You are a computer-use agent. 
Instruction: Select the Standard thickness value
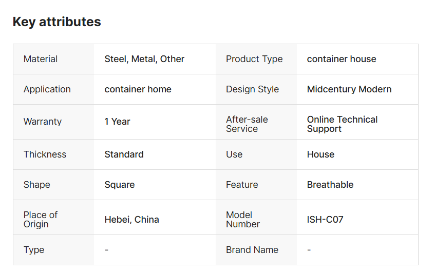click(x=124, y=154)
